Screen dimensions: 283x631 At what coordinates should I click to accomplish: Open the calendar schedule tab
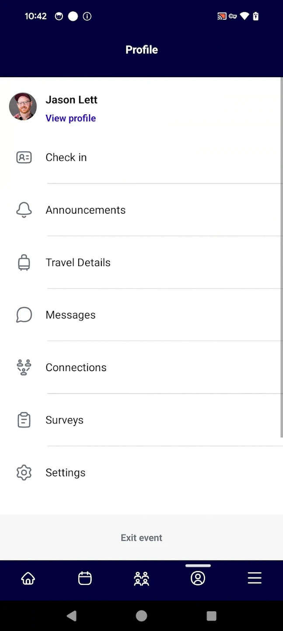pos(85,578)
